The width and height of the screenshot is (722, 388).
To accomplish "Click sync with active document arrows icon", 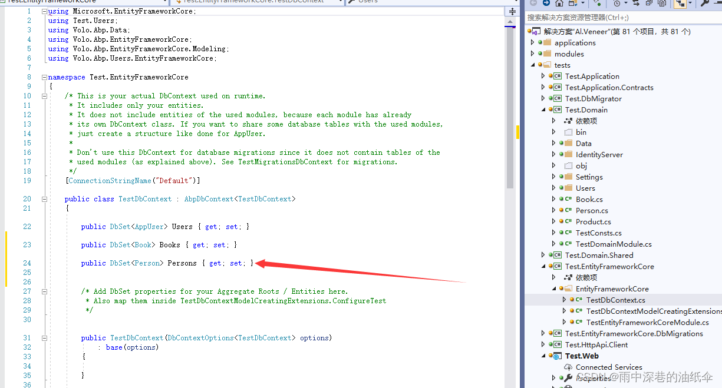I will [x=635, y=4].
